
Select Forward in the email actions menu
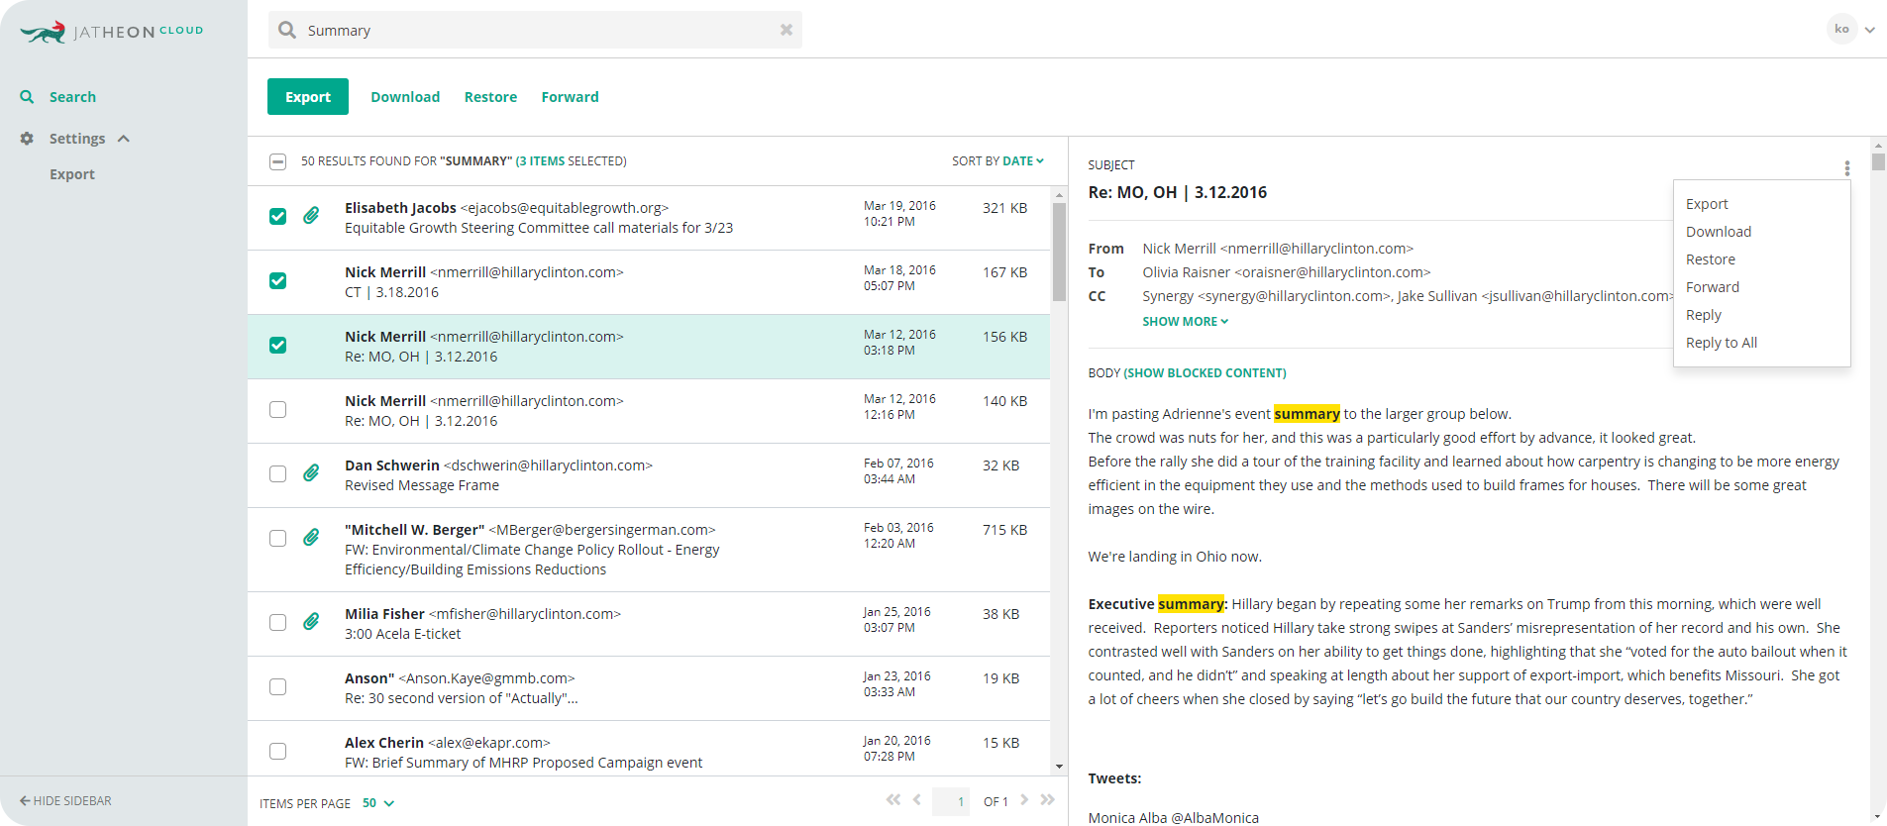[x=1712, y=287]
